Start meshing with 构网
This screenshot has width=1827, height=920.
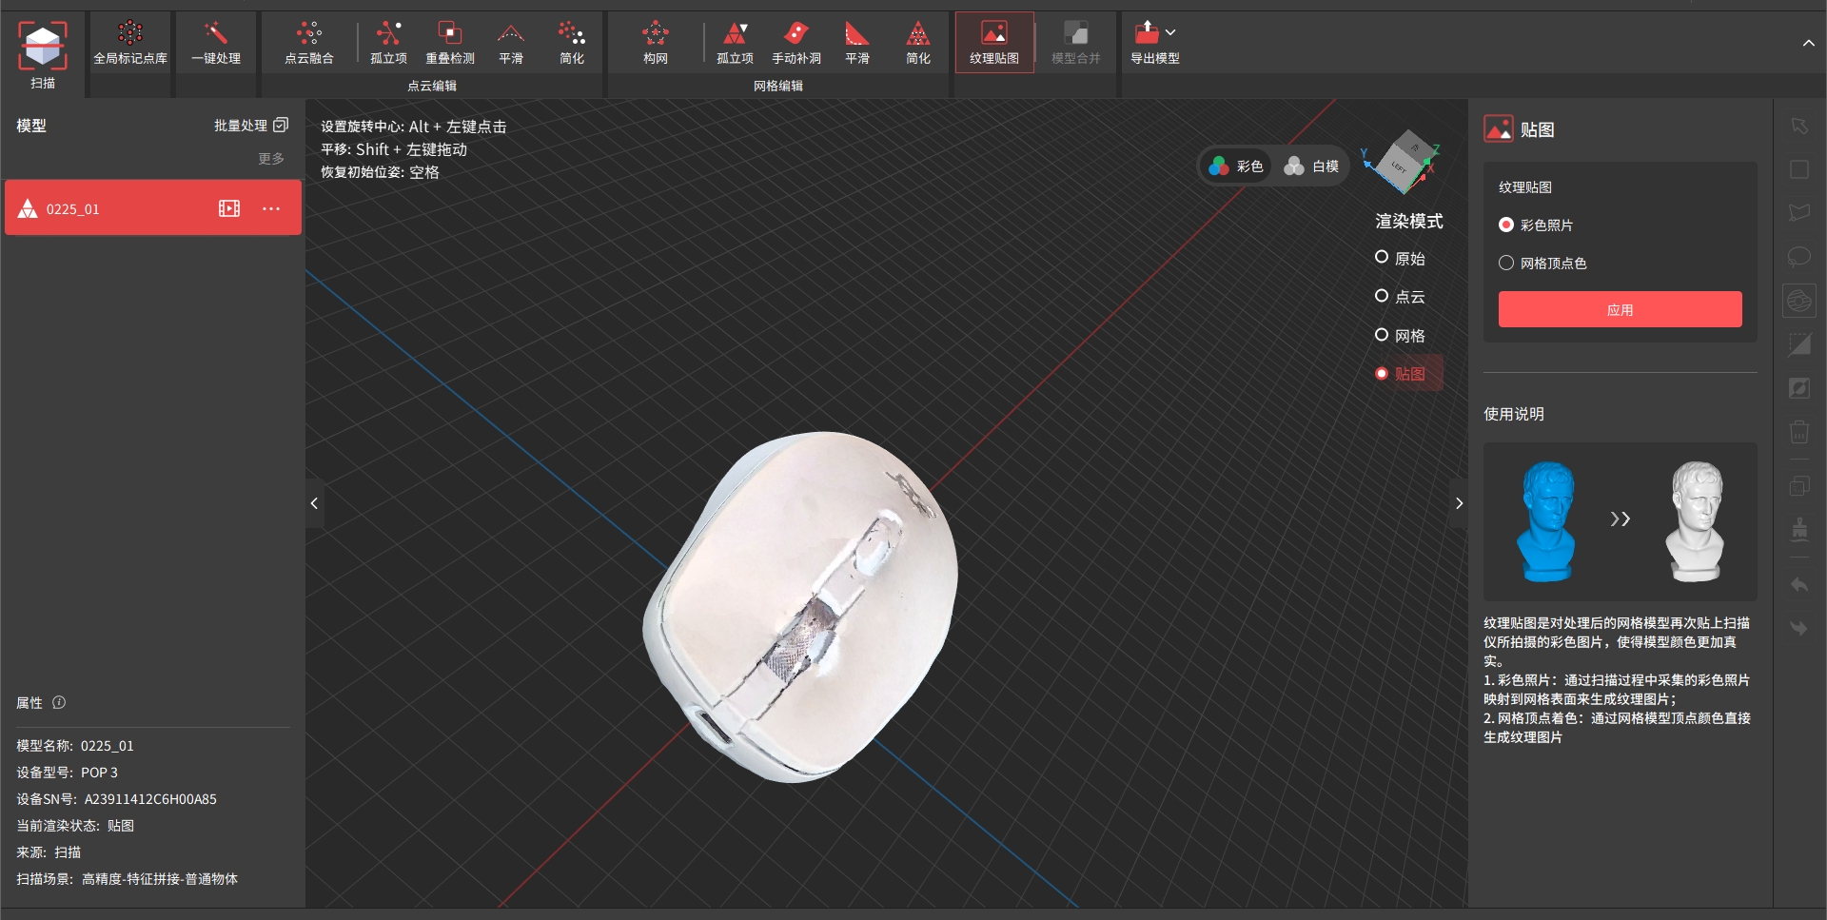656,45
